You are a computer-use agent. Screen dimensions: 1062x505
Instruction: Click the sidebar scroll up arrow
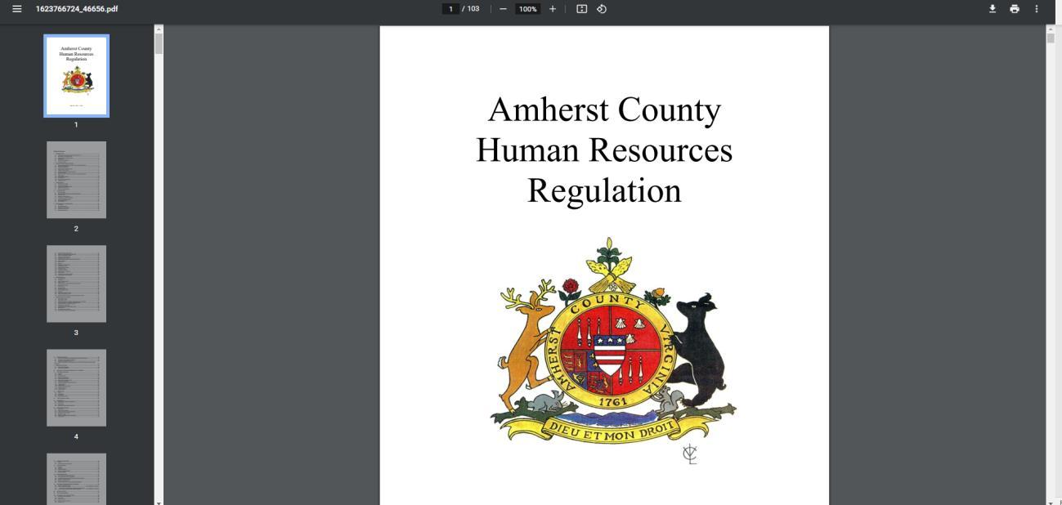coord(159,29)
